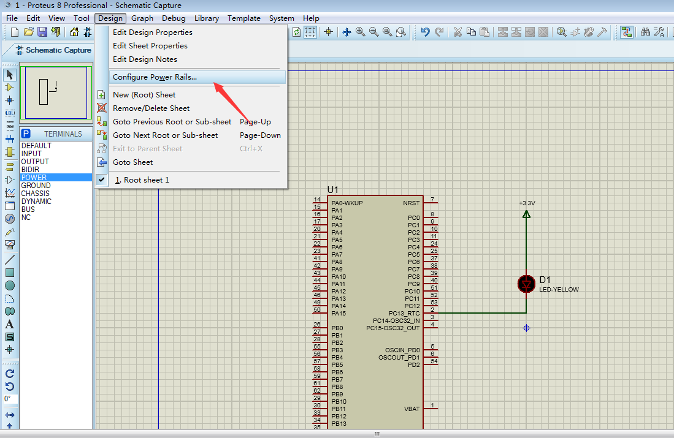Zoom in on the schematic

359,32
